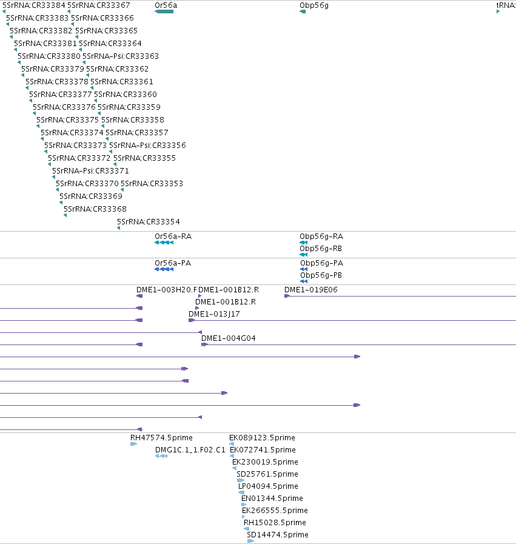Open 5SrRNA:CR33364 details
The height and width of the screenshot is (544, 516).
point(110,44)
